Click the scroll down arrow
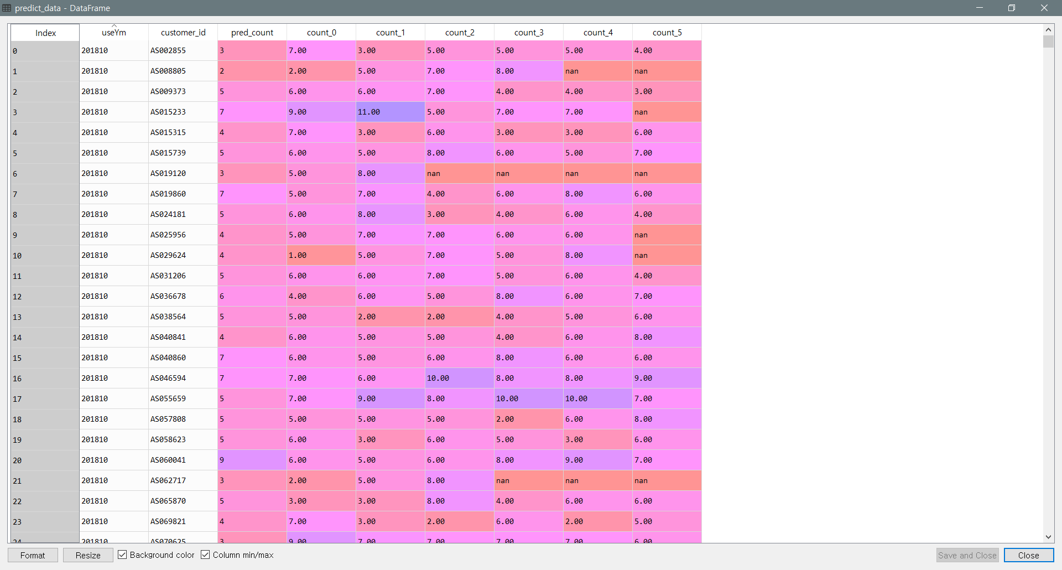The width and height of the screenshot is (1062, 570). (x=1048, y=537)
